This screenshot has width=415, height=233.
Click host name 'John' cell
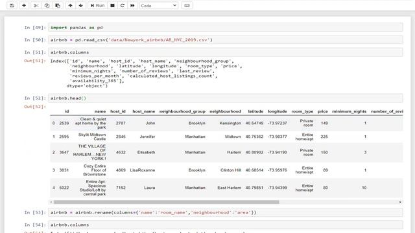[x=150, y=124]
